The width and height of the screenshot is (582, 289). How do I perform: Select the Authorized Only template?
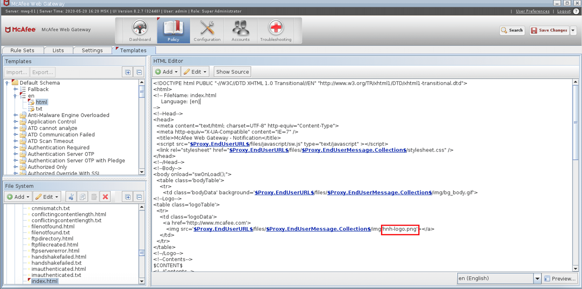coord(47,167)
